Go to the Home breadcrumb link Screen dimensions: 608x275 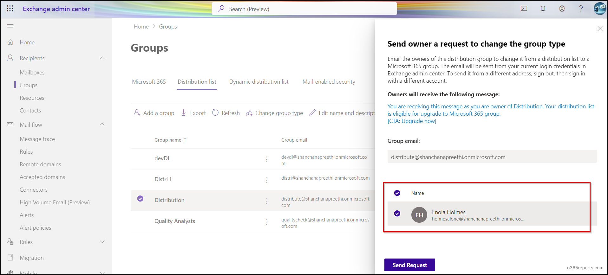coord(141,27)
